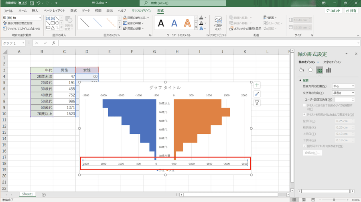Click 選択対象の書式設定 button
This screenshot has height=202, width=361.
pos(20,23)
